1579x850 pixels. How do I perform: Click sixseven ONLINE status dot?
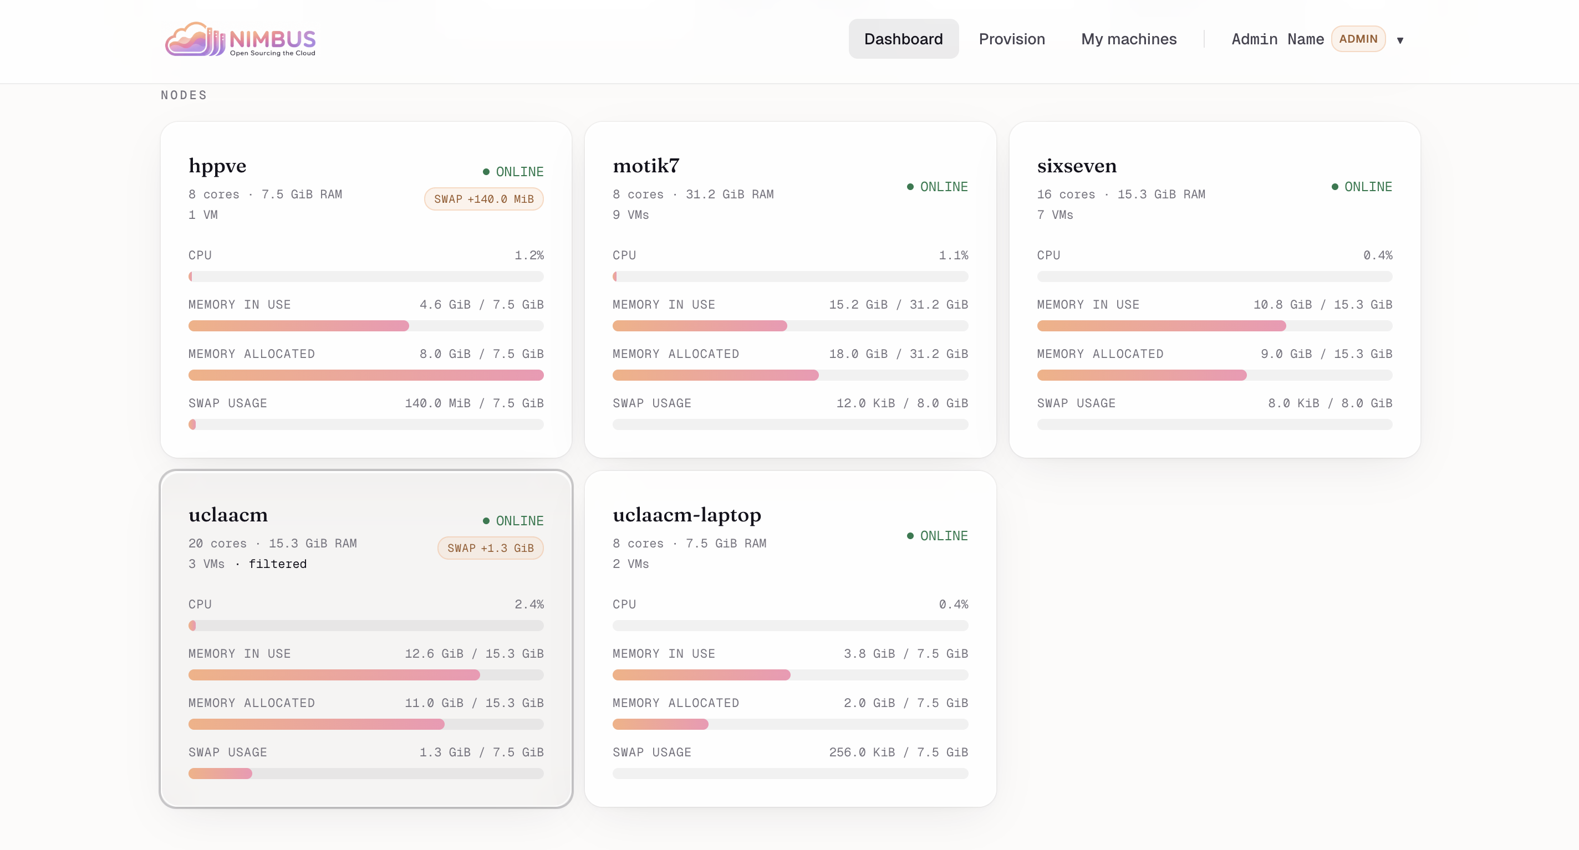[x=1334, y=187]
